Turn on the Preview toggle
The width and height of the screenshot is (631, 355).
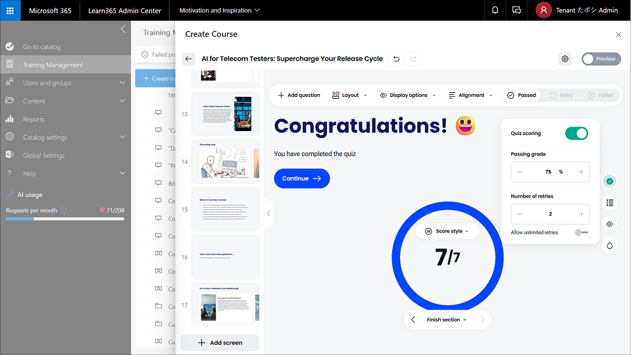click(599, 59)
